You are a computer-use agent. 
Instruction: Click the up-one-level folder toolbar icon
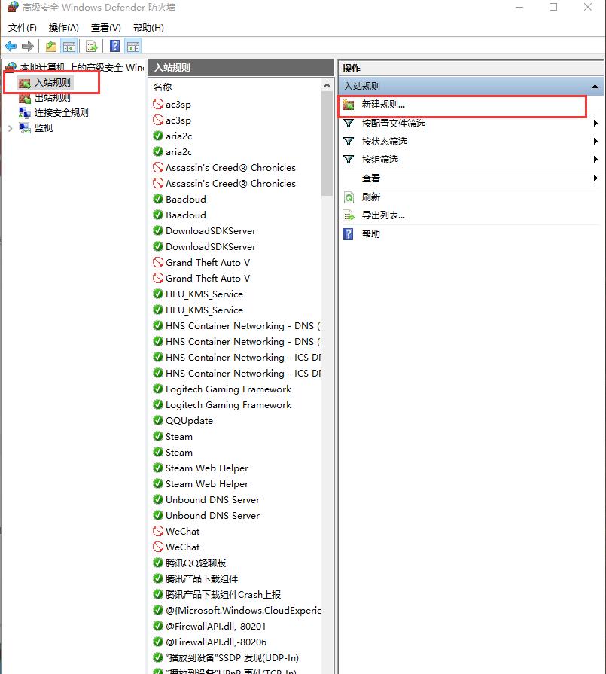pos(51,46)
